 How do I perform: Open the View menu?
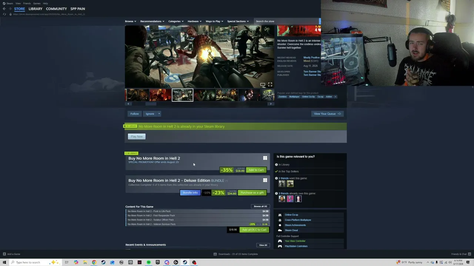[x=18, y=3]
